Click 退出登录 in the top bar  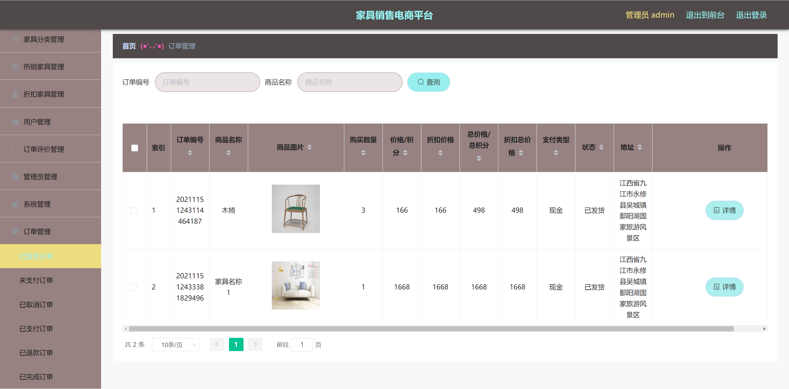coord(751,15)
